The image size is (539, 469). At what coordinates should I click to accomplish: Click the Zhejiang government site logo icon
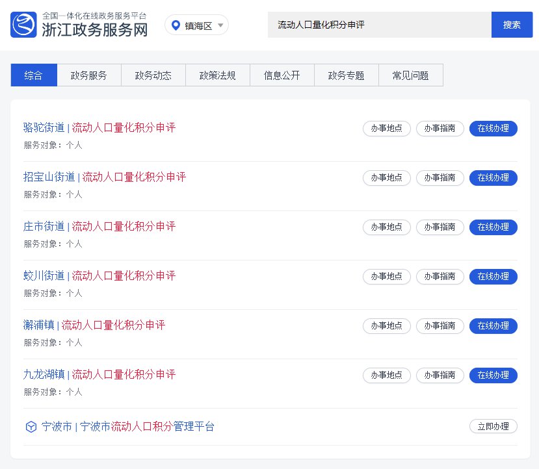[x=23, y=25]
